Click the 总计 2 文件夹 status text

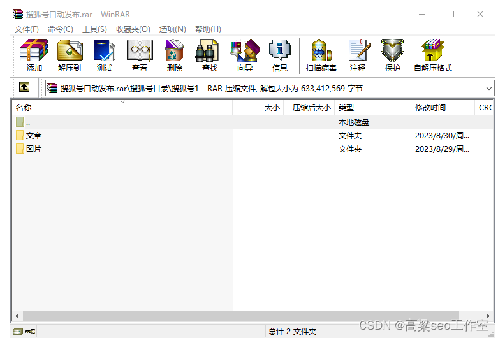coord(292,332)
